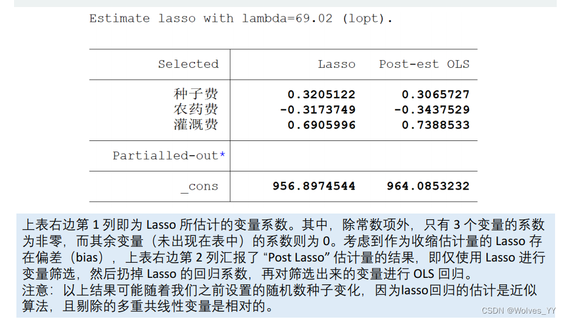Click the constant value 964.0853232
565x320 pixels.
tap(428, 185)
